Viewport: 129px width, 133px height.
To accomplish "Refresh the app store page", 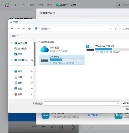I will (x=23, y=5).
